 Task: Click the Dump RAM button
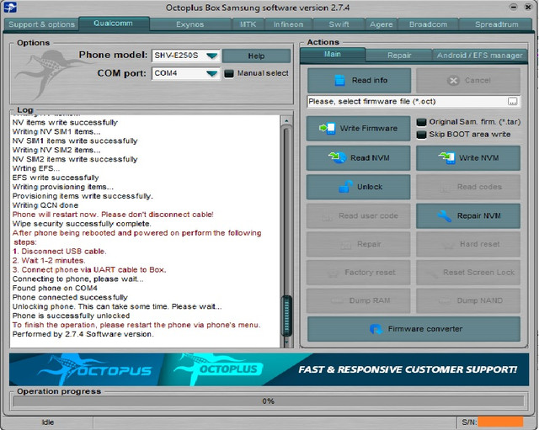pyautogui.click(x=359, y=300)
